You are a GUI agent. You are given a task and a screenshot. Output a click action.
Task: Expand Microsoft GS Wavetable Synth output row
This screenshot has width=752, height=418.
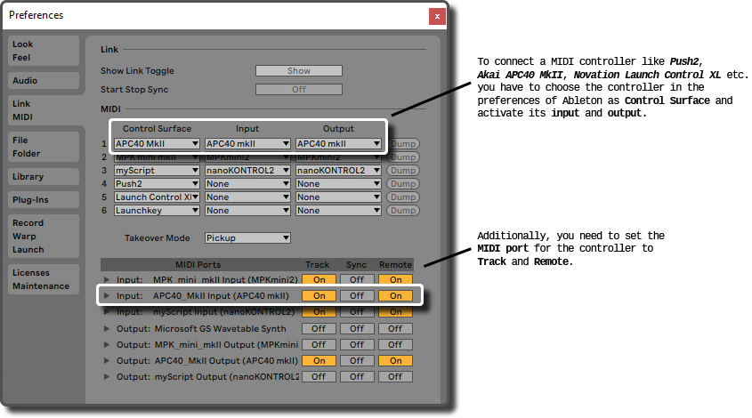coord(107,329)
